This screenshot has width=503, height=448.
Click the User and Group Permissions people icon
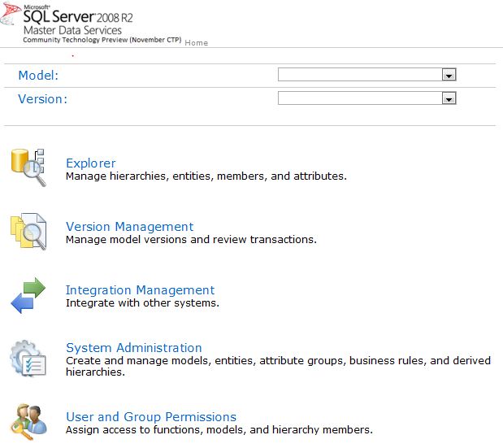click(28, 421)
